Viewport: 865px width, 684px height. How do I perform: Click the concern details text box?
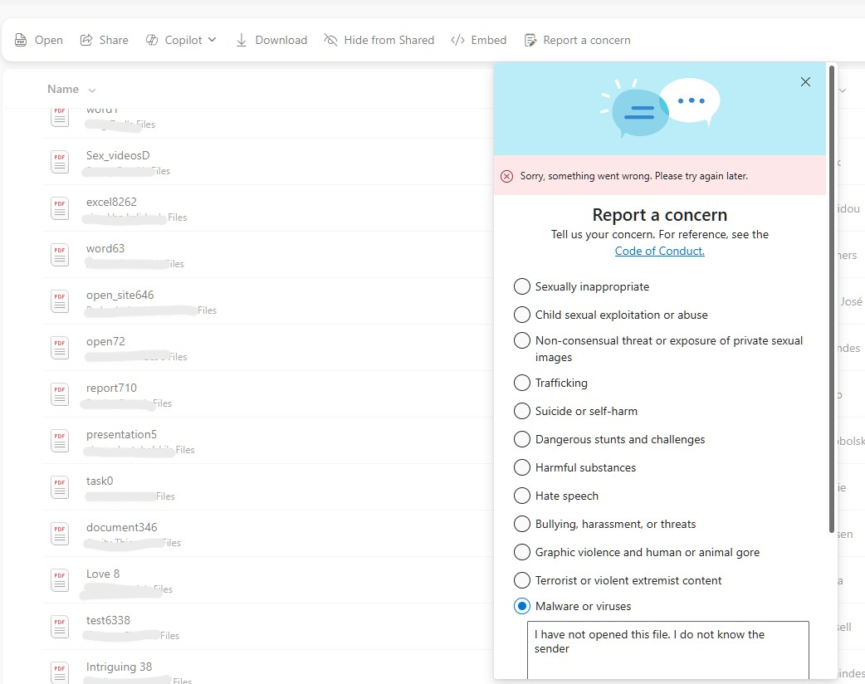coord(668,650)
